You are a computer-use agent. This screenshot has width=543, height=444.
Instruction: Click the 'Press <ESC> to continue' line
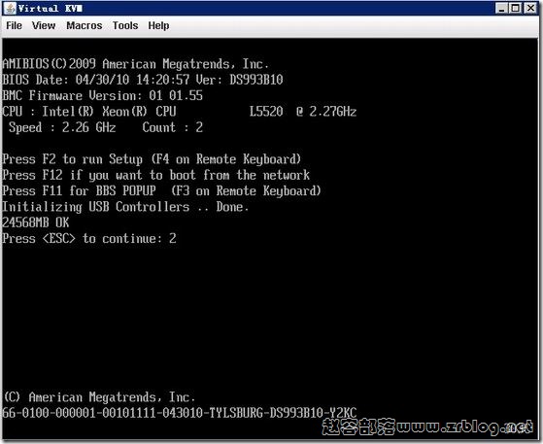click(x=89, y=239)
